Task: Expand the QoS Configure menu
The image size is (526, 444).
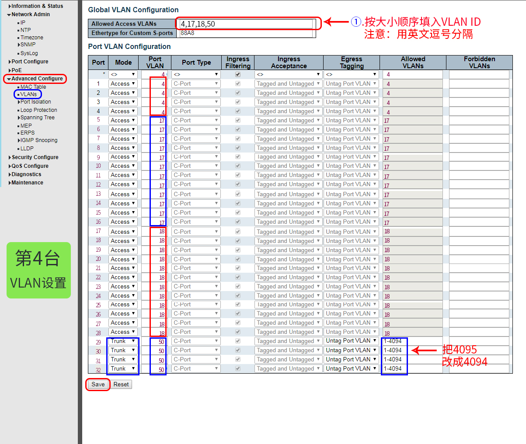Action: (x=29, y=166)
